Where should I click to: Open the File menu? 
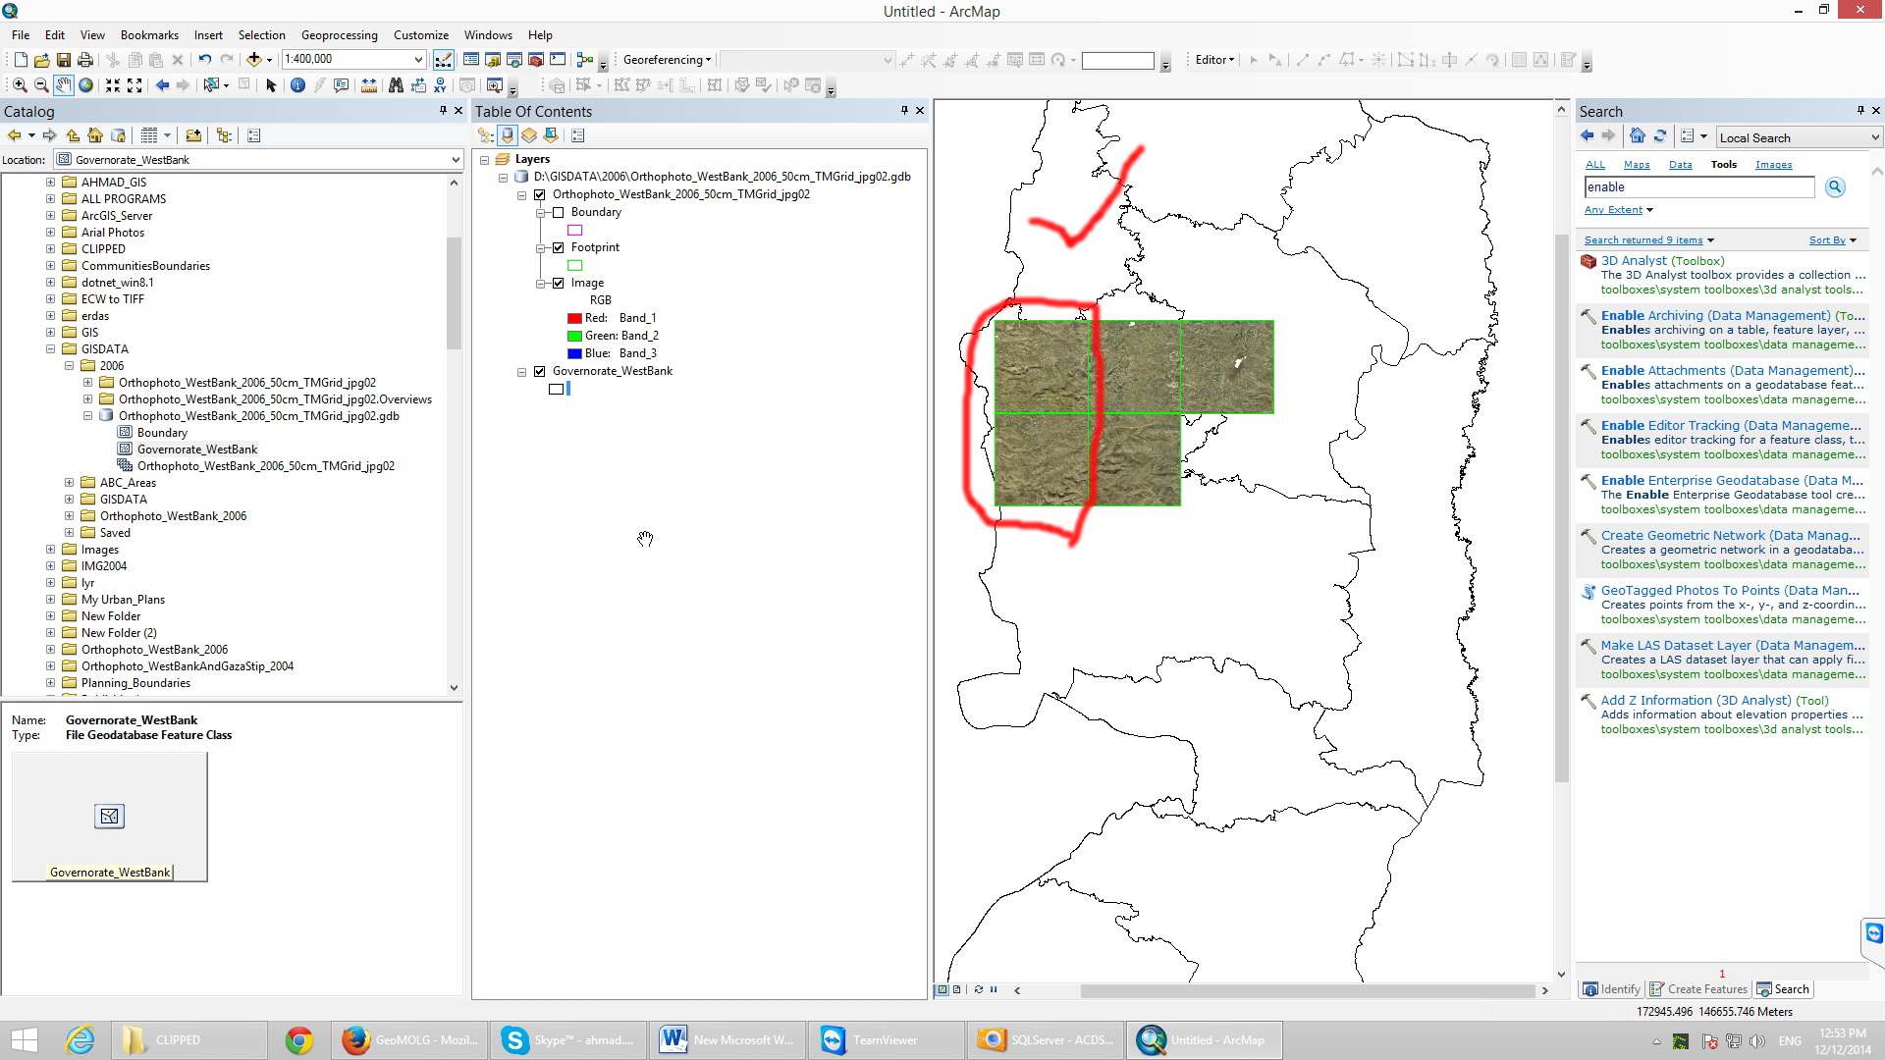tap(21, 34)
